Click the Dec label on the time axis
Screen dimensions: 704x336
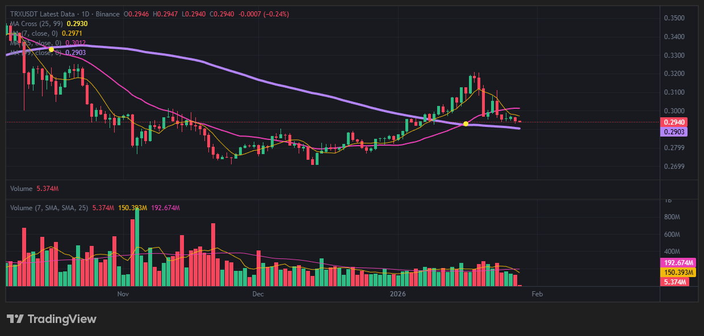click(x=258, y=294)
